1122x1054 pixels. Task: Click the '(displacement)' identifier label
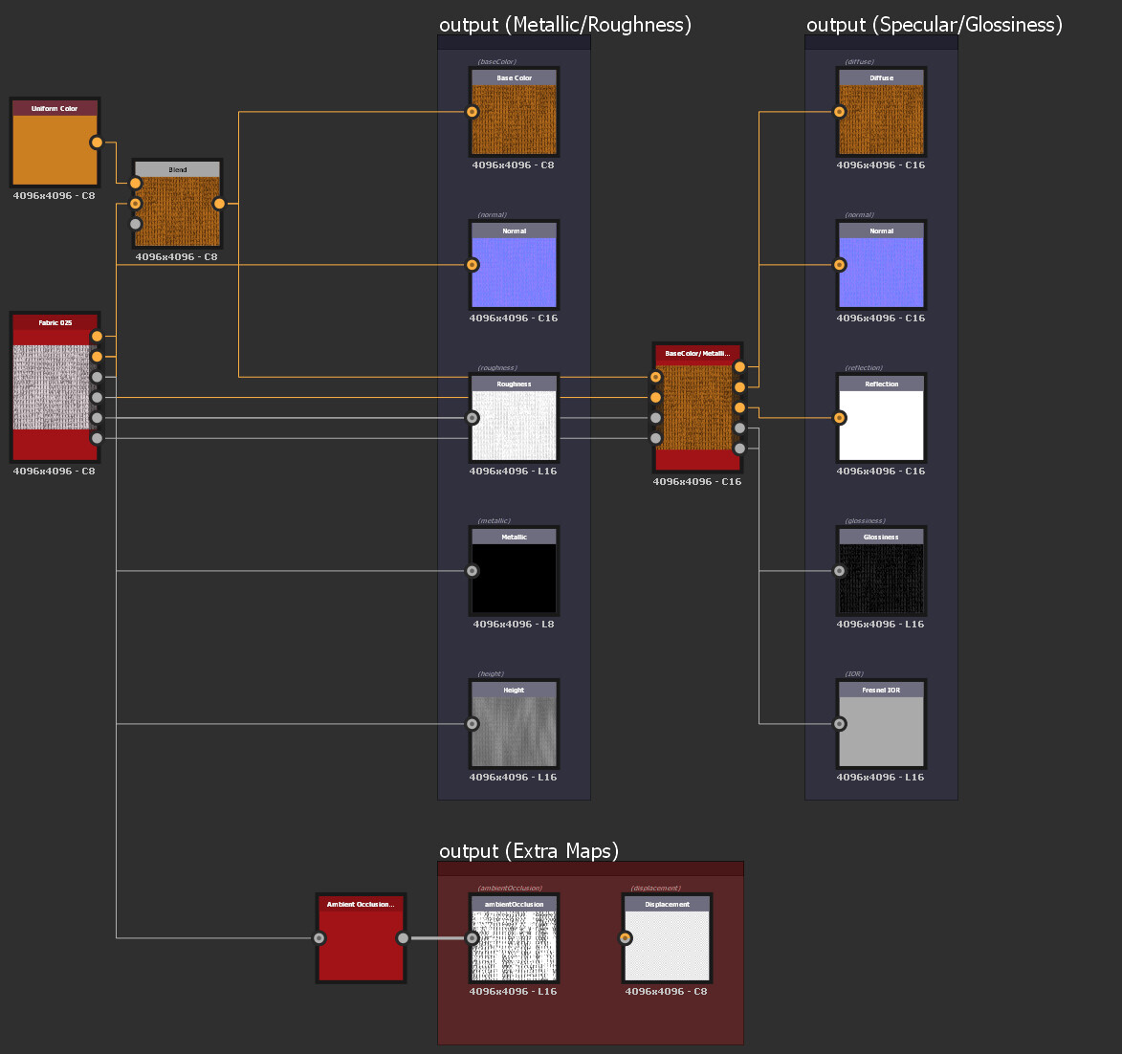(655, 888)
